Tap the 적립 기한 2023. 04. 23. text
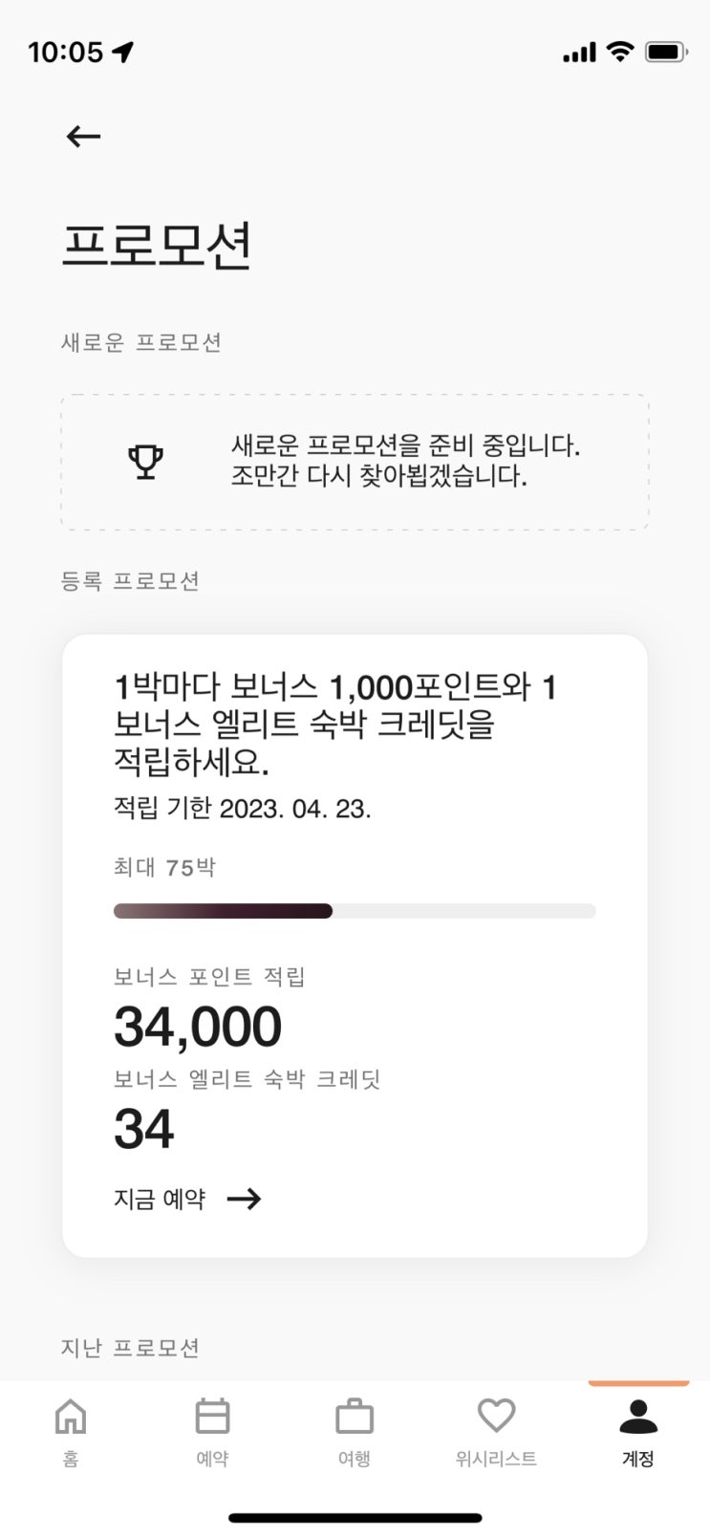This screenshot has width=710, height=1538. point(243,809)
